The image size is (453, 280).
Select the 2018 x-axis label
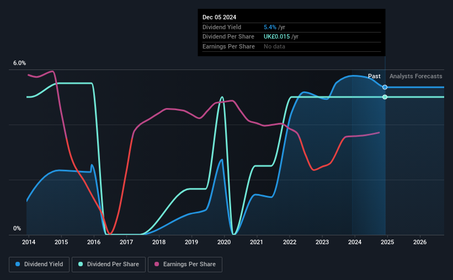pyautogui.click(x=159, y=242)
